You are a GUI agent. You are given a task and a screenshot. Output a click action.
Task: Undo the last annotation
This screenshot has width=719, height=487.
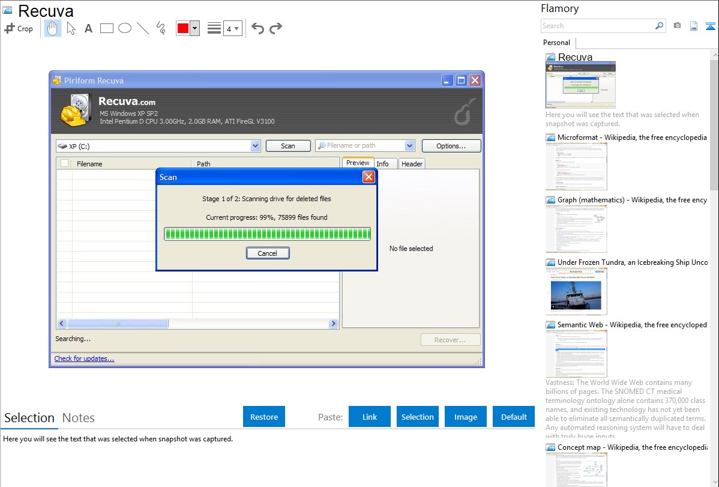coord(257,28)
